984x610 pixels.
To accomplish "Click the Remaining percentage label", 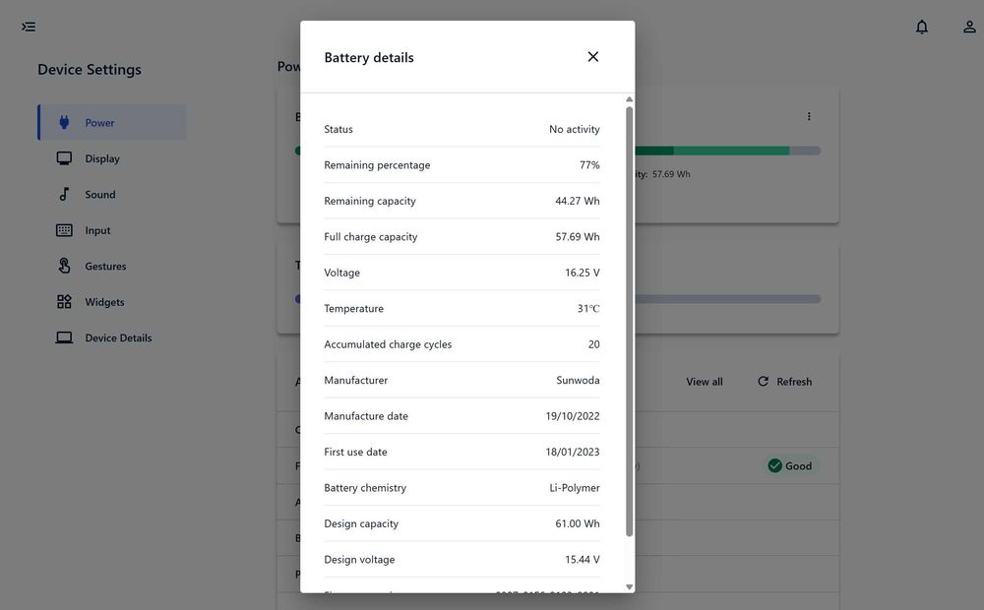I will tap(377, 165).
